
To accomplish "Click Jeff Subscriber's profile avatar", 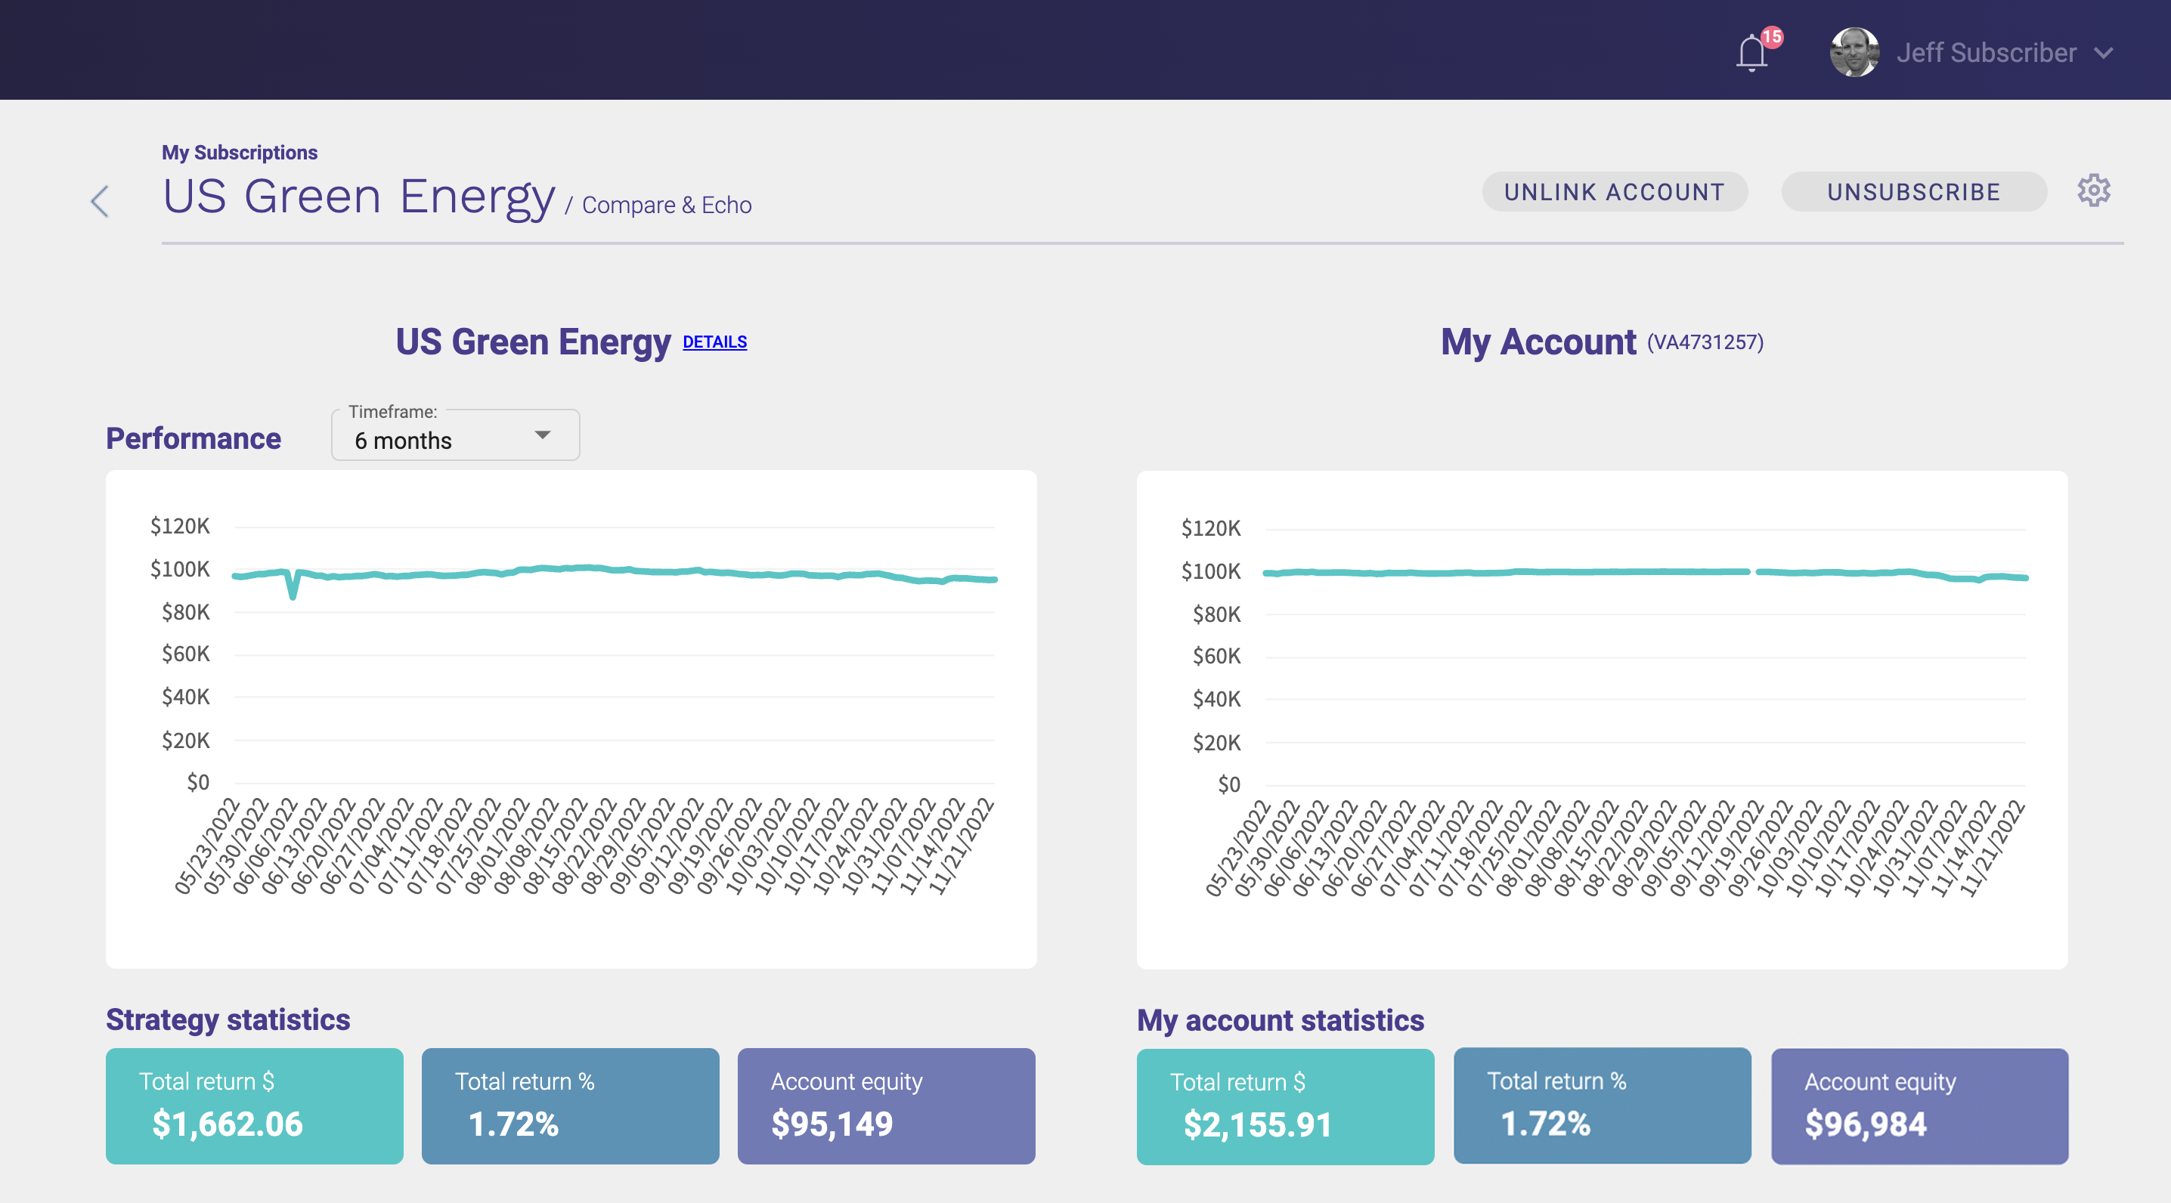I will [x=1854, y=52].
